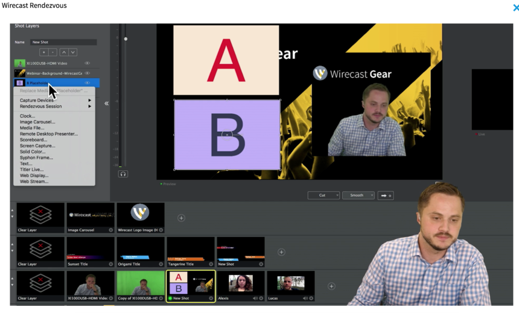Add a new shot layer with plus button

coord(43,52)
